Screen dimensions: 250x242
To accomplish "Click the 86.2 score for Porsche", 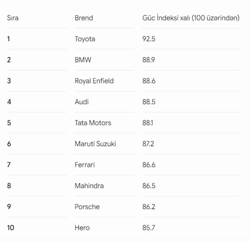I will pos(149,207).
